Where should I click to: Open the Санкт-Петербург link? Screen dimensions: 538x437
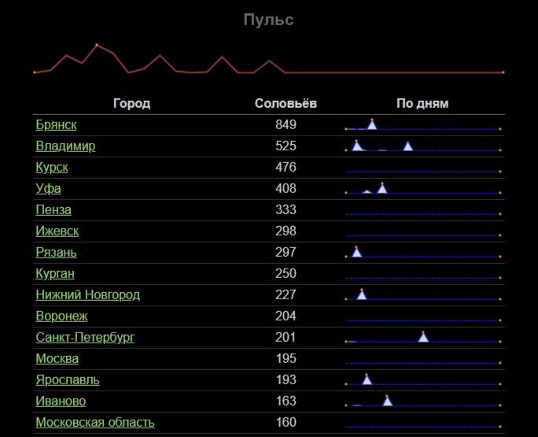tap(85, 338)
